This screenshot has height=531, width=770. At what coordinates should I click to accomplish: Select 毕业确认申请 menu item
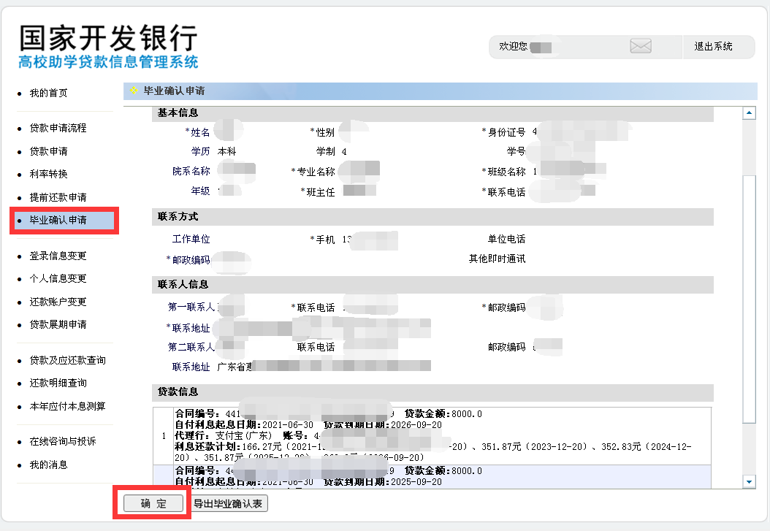tap(58, 220)
